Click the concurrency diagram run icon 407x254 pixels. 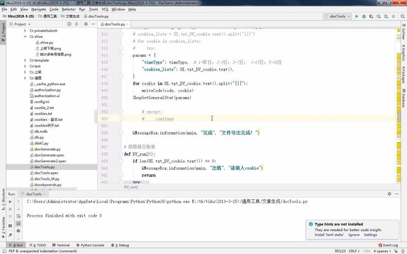point(386,16)
